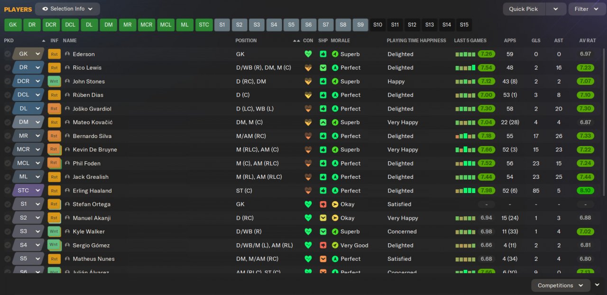Toggle the selection check for Kevin De Bruyne

8,149
